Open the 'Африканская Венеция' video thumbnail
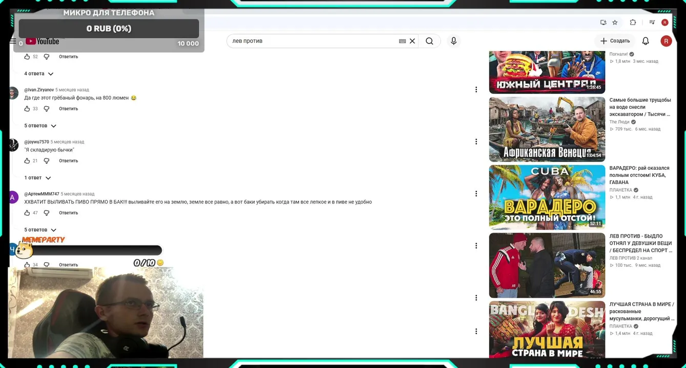 click(x=547, y=129)
